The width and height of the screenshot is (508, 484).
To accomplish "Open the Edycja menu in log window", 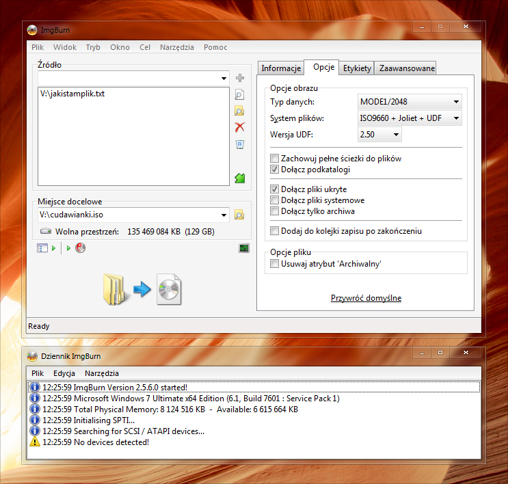I will tap(64, 373).
